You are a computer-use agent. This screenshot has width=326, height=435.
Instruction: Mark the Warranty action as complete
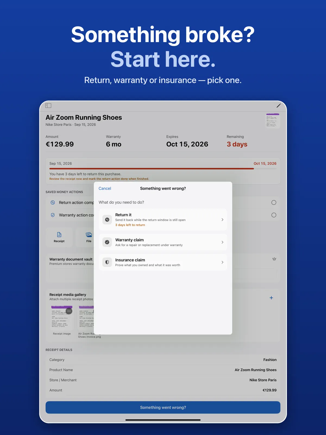coord(274,215)
